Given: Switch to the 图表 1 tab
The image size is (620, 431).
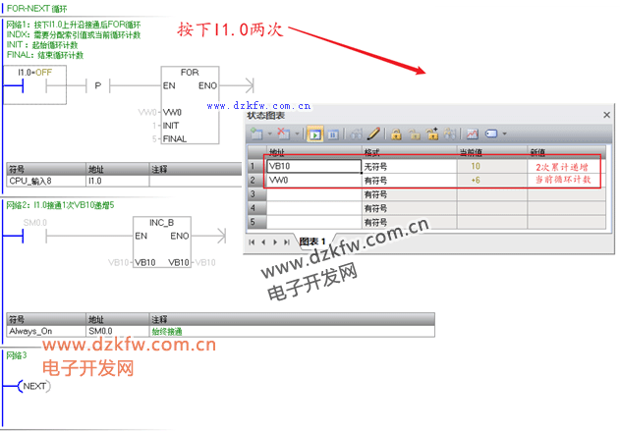Looking at the screenshot, I should (x=311, y=241).
